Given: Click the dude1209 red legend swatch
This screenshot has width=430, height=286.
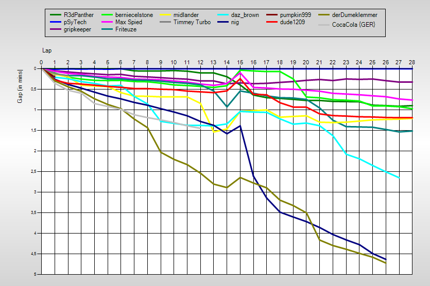Looking at the screenshot, I should (272, 22).
